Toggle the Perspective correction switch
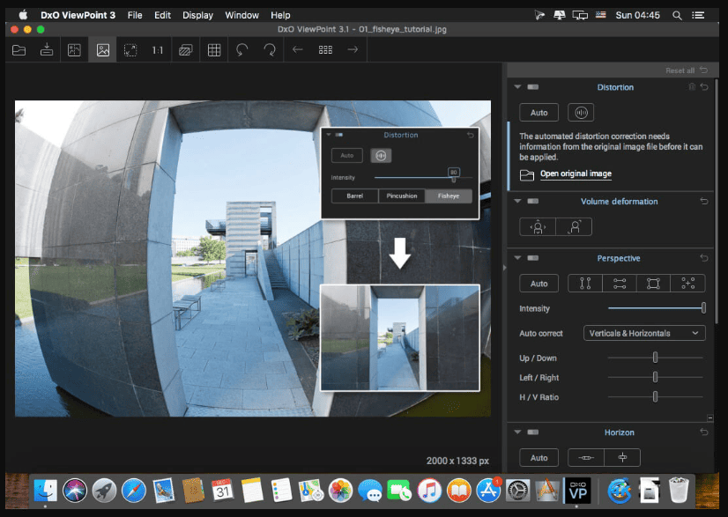 [x=533, y=257]
